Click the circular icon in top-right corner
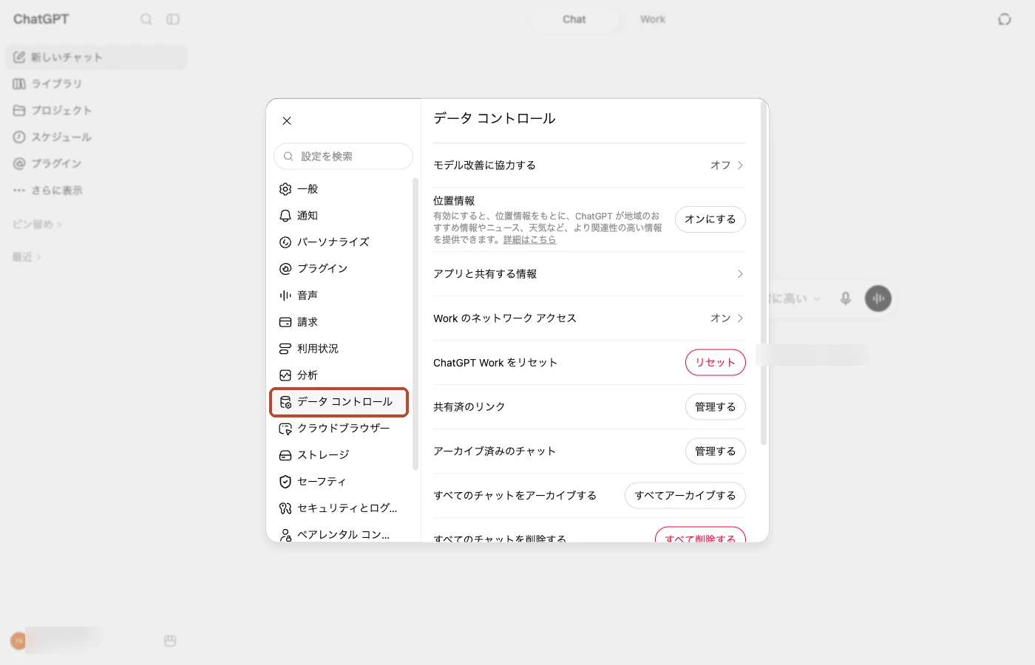Image resolution: width=1035 pixels, height=665 pixels. (1005, 19)
